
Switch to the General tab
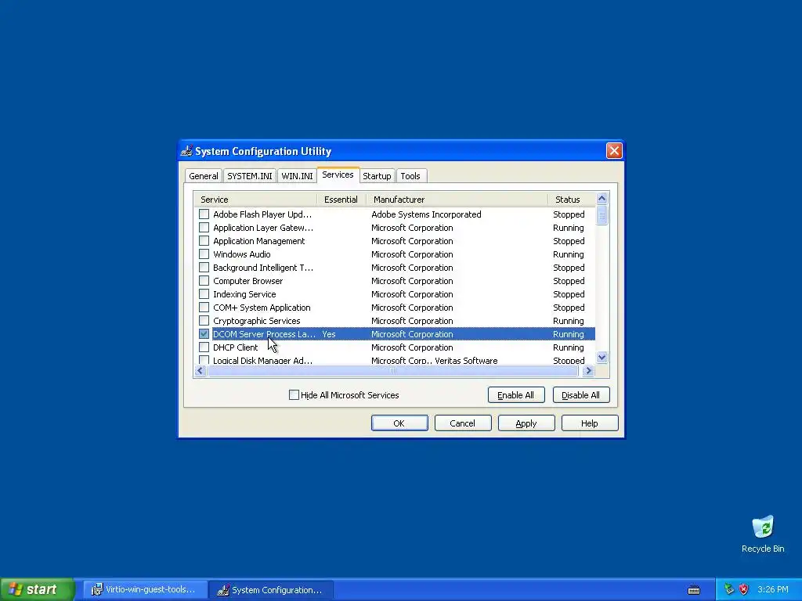pyautogui.click(x=203, y=176)
